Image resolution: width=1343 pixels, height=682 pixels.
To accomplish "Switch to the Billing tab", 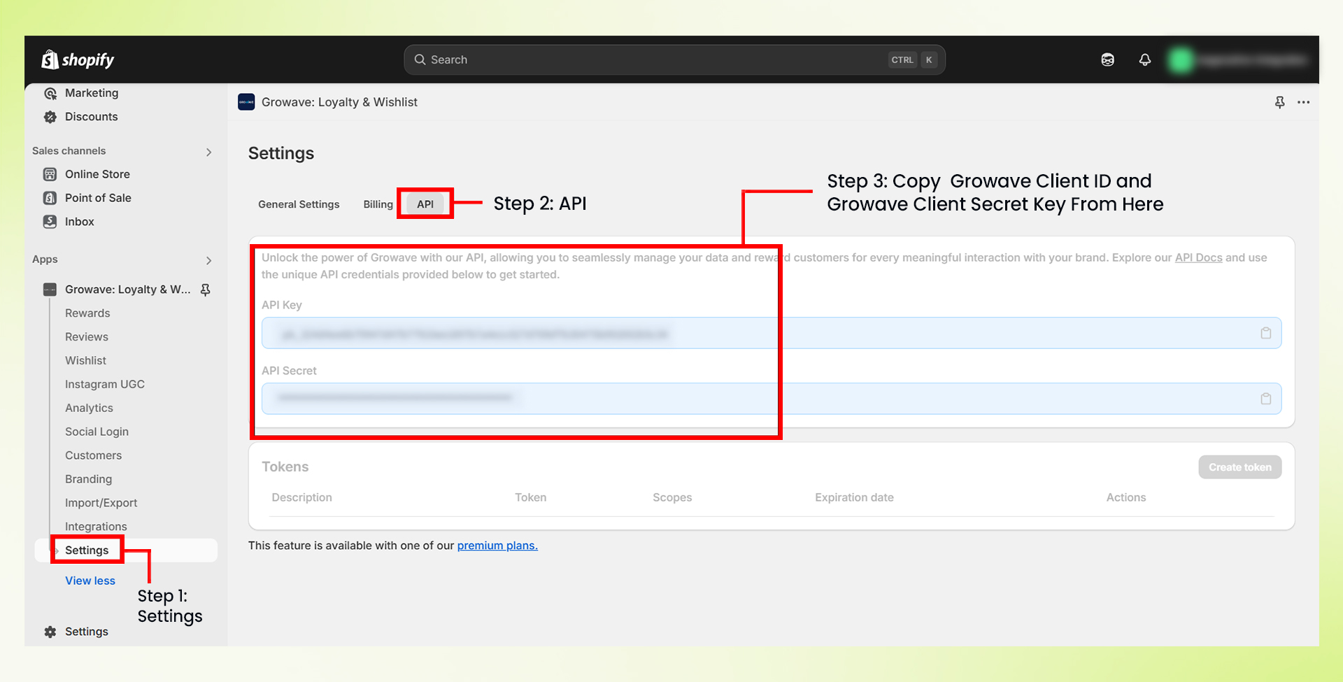I will (x=378, y=204).
